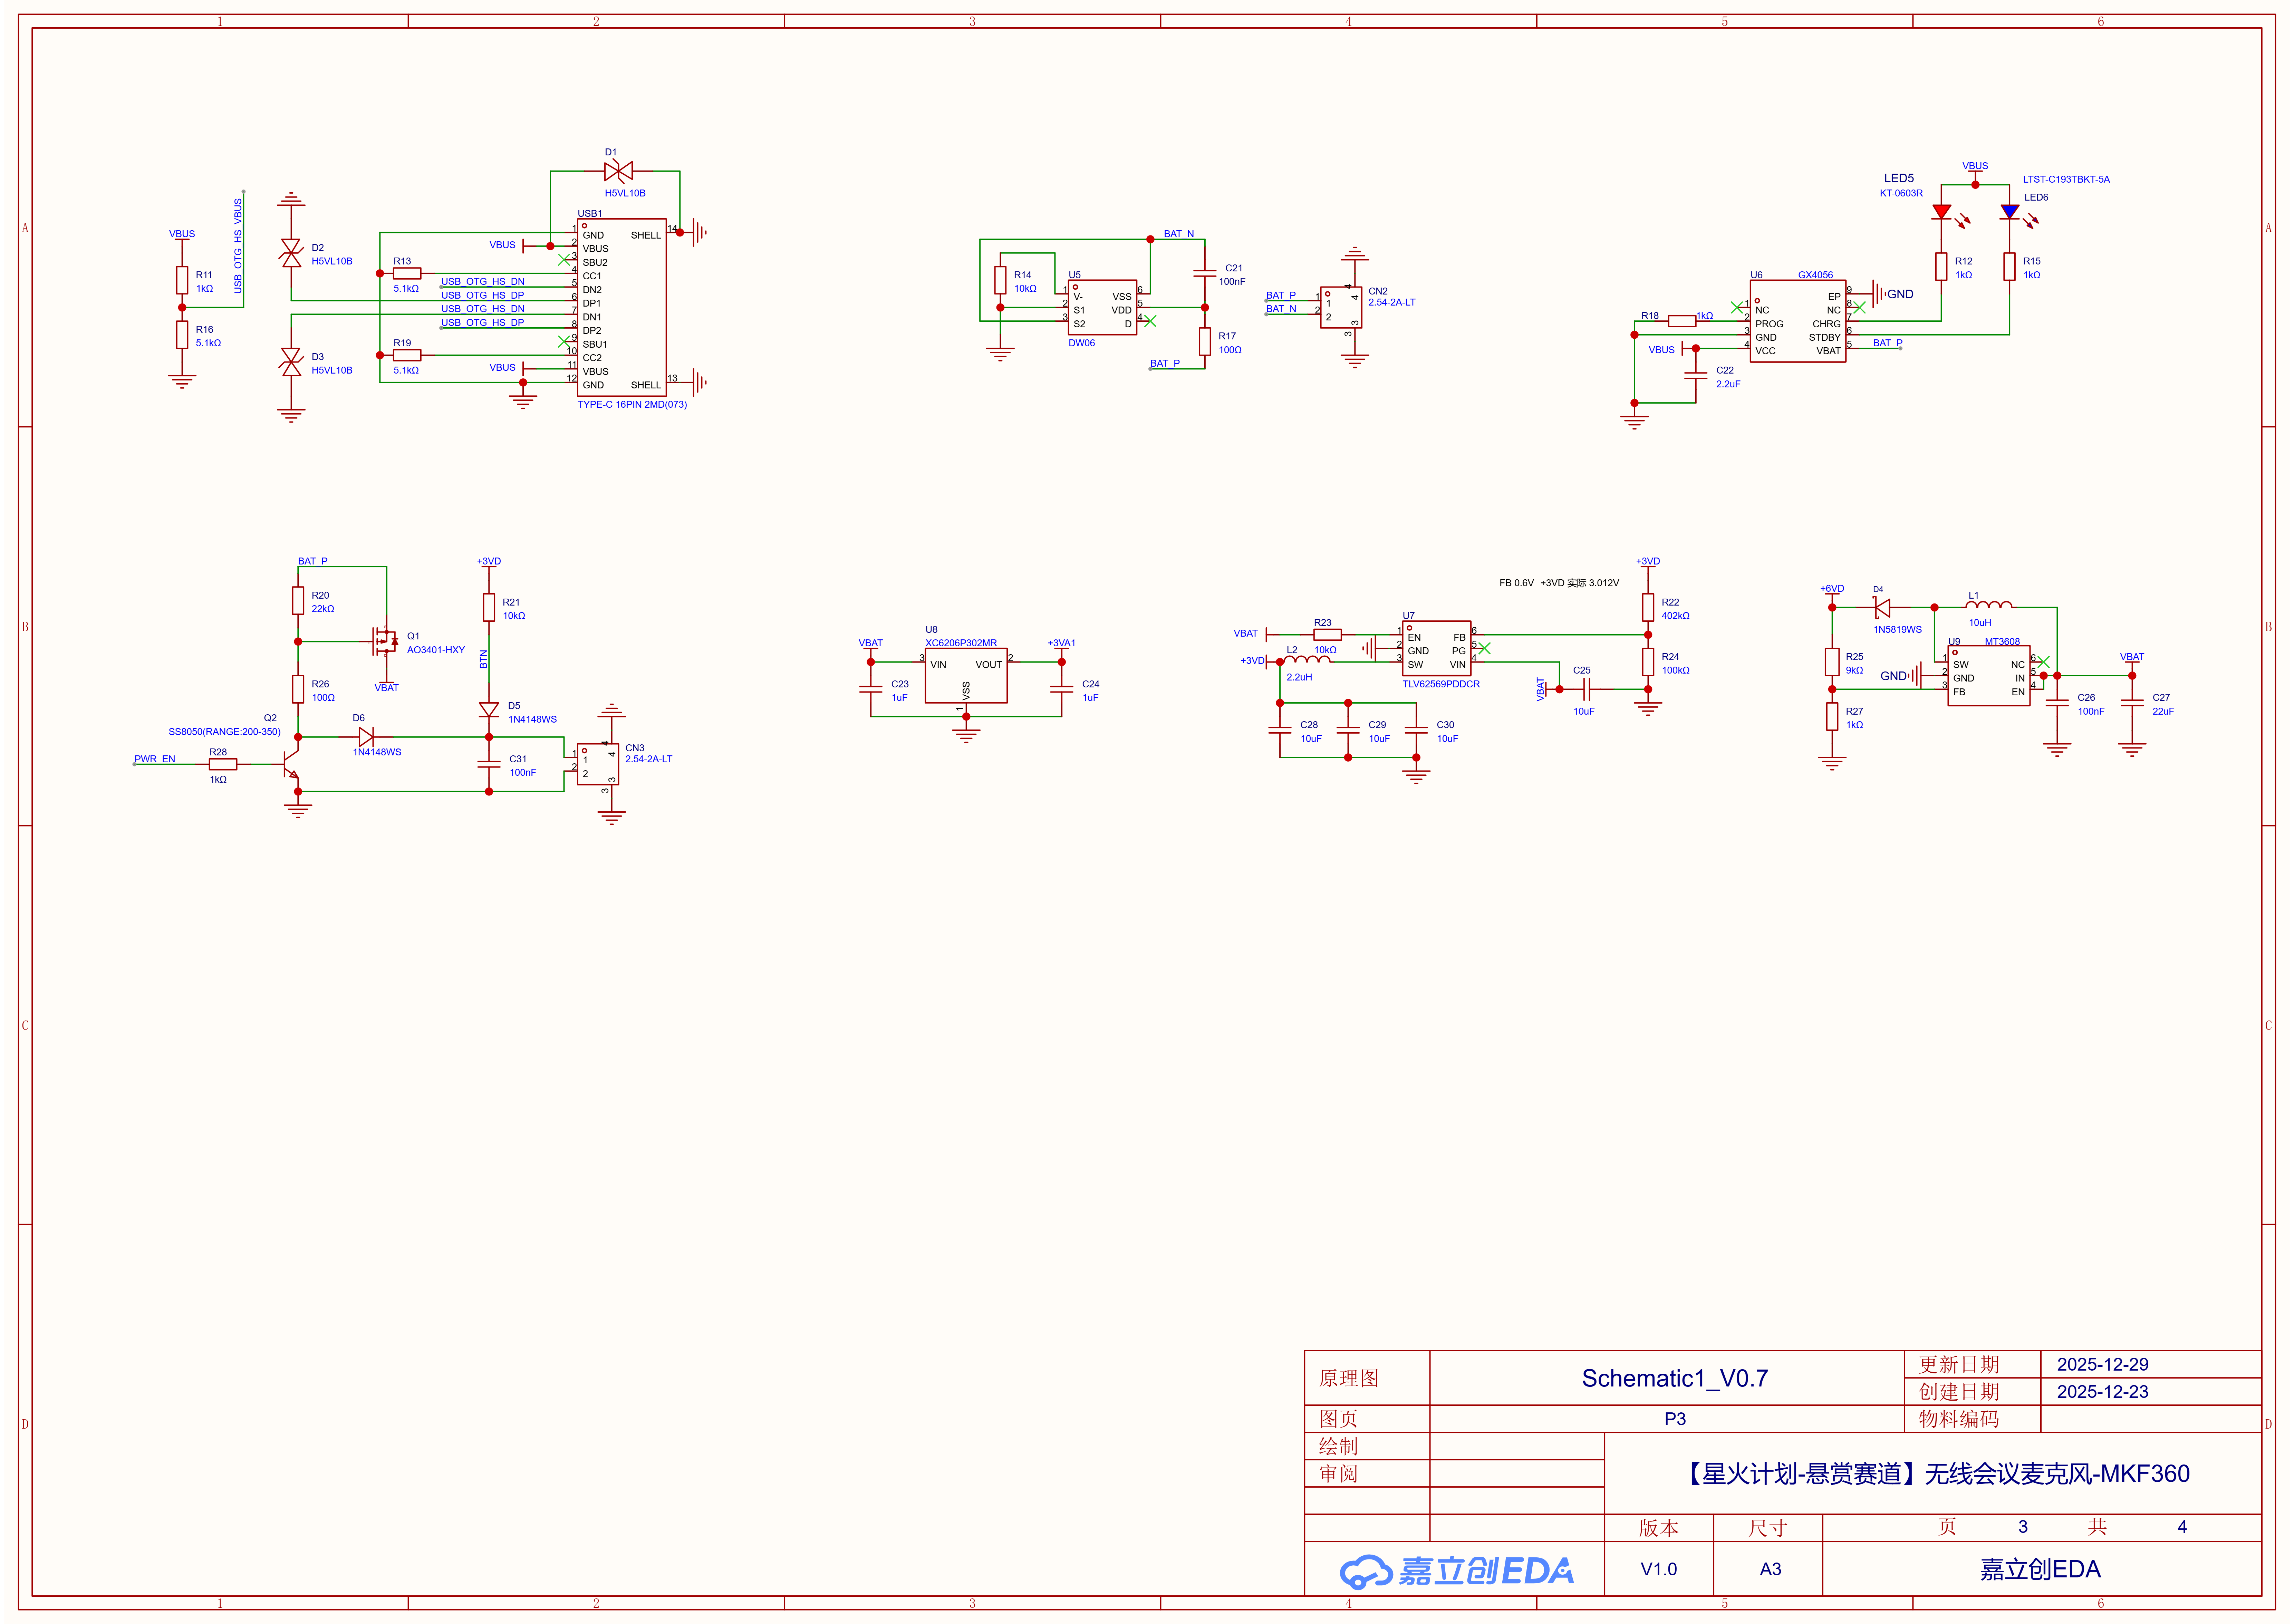Click the 'FB 0.6V +3VD' note text
The height and width of the screenshot is (1624, 2294).
coord(1559,583)
